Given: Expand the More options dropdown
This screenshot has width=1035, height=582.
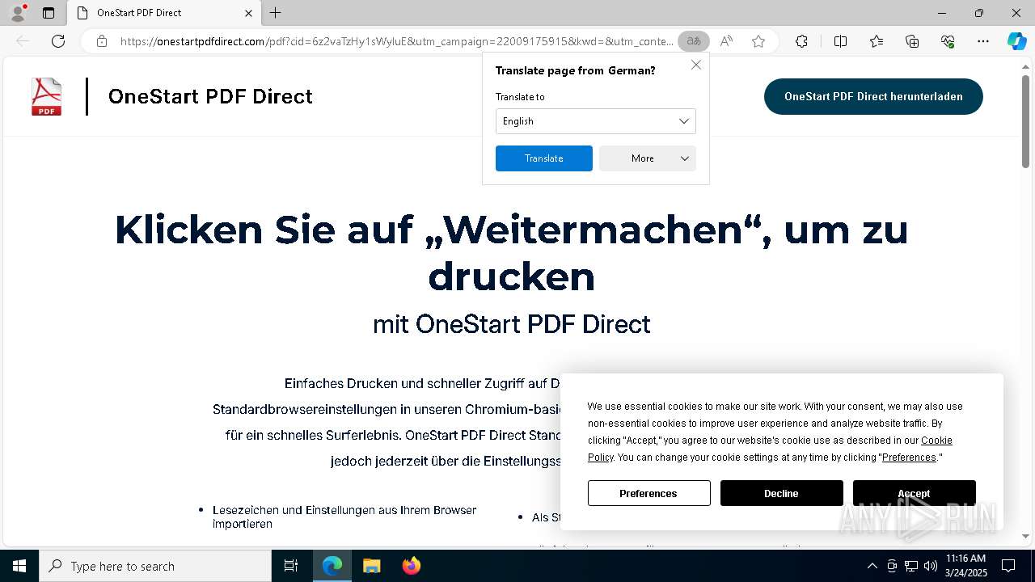Looking at the screenshot, I should [648, 158].
